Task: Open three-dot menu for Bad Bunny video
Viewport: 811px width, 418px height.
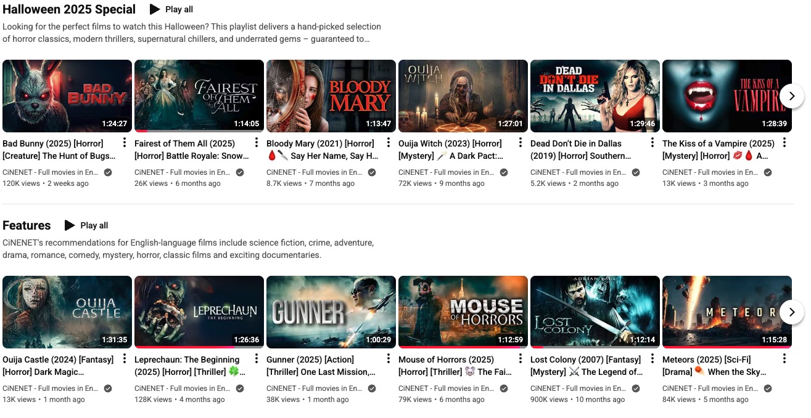Action: (125, 143)
